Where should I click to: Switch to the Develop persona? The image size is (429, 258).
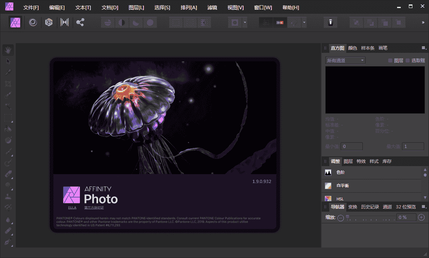(49, 23)
